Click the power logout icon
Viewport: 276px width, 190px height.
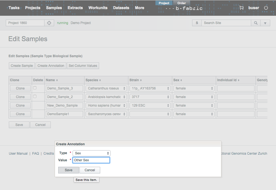(x=266, y=8)
